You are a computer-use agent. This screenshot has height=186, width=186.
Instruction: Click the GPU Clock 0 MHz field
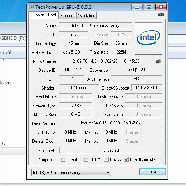[x=70, y=132]
